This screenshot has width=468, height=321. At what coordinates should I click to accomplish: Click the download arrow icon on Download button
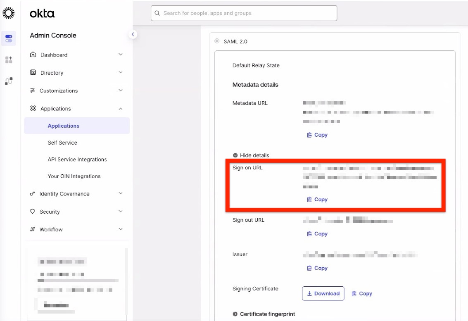click(309, 294)
